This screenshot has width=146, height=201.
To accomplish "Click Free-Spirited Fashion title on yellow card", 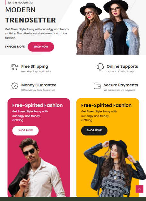I will [106, 105].
